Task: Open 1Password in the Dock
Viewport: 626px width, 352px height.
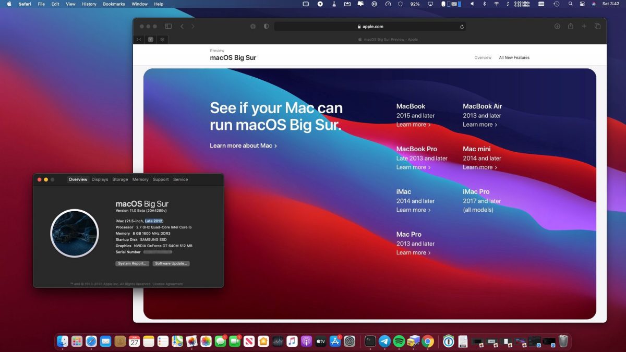Action: pos(449,341)
